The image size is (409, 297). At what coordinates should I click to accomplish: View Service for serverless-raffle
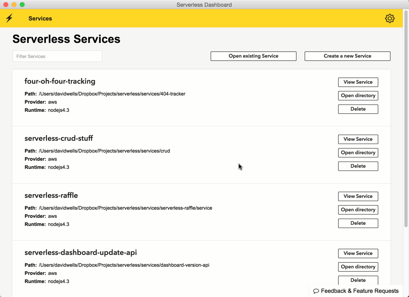pyautogui.click(x=358, y=196)
